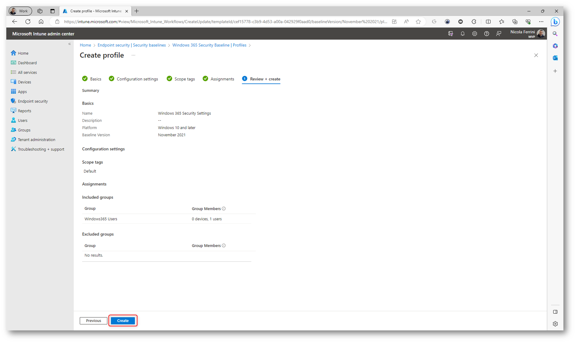Switch to the Scope tags step

point(181,79)
